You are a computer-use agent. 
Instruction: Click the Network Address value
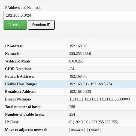(x=78, y=76)
